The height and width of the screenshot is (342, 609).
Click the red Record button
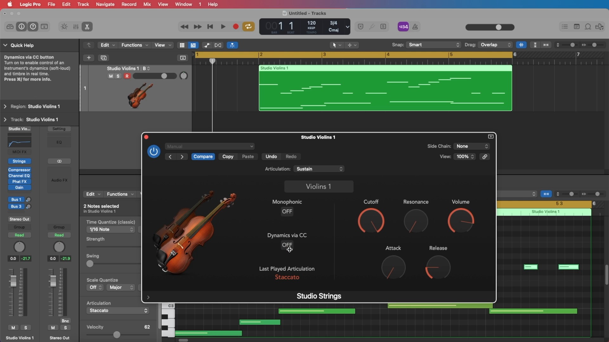tap(236, 27)
